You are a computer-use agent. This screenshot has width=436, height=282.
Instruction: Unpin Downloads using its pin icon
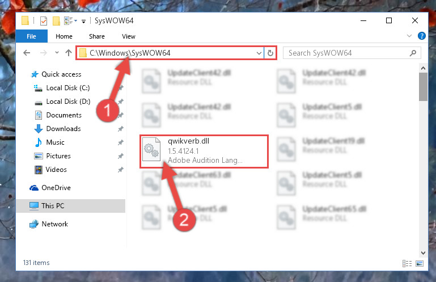click(x=120, y=129)
